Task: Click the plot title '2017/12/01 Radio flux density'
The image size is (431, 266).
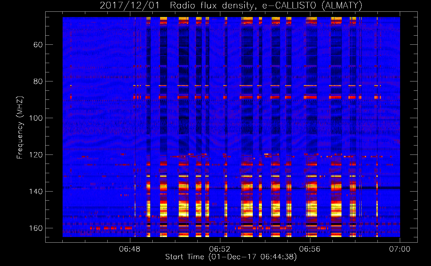Action: [x=231, y=6]
